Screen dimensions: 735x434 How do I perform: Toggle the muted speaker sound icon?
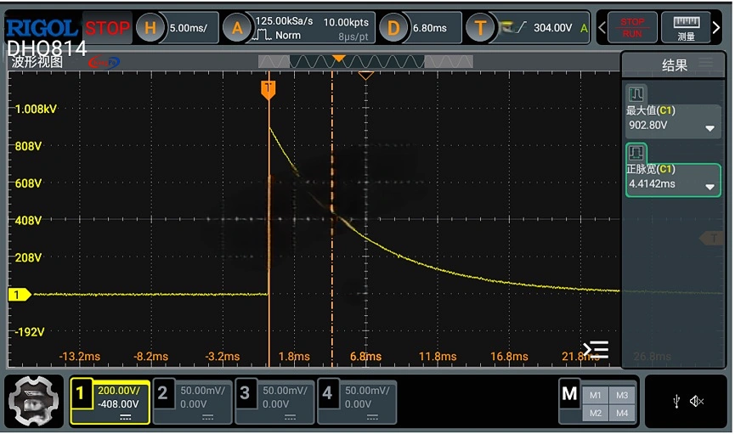coord(697,401)
